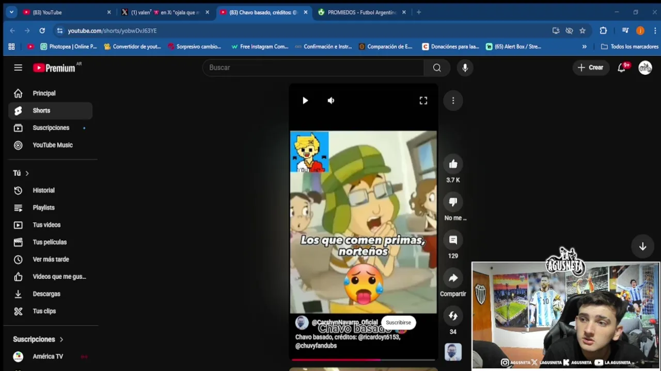Open Tus clips in the sidebar
Image resolution: width=661 pixels, height=371 pixels.
tap(50, 311)
